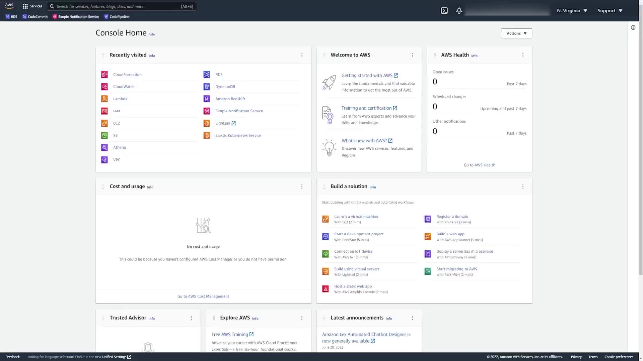Screen dimensions: 643x361
Task: Click the S3 service icon
Action: 104,135
